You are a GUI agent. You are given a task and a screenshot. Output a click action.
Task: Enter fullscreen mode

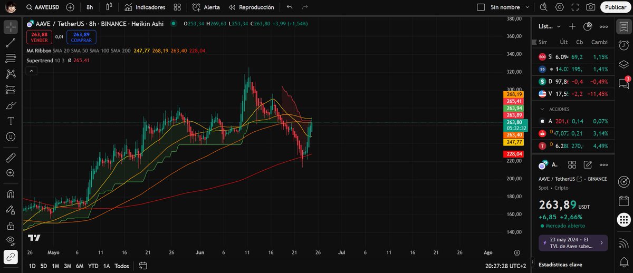tap(576, 7)
